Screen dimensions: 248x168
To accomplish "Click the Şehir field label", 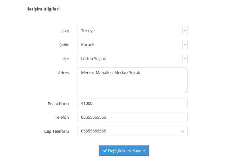I will (64, 45).
